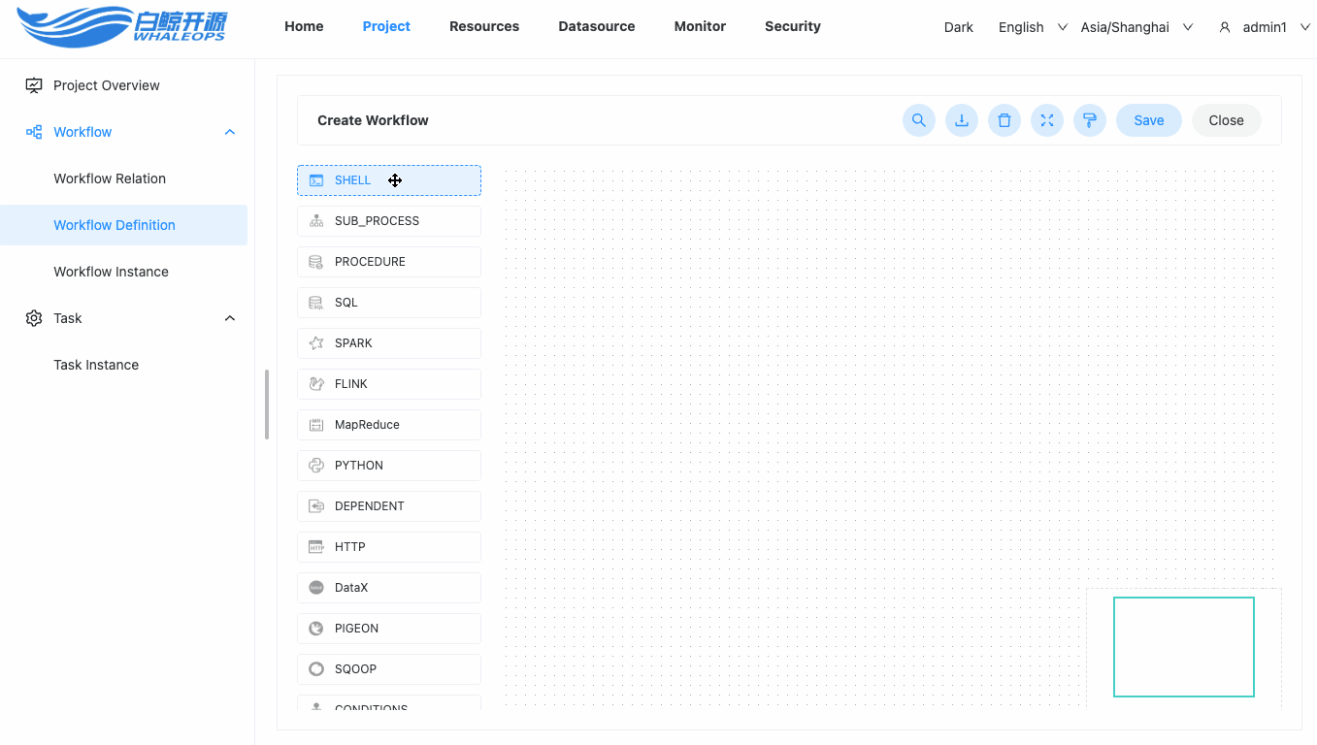Open the Home menu
This screenshot has width=1317, height=745.
click(x=304, y=26)
